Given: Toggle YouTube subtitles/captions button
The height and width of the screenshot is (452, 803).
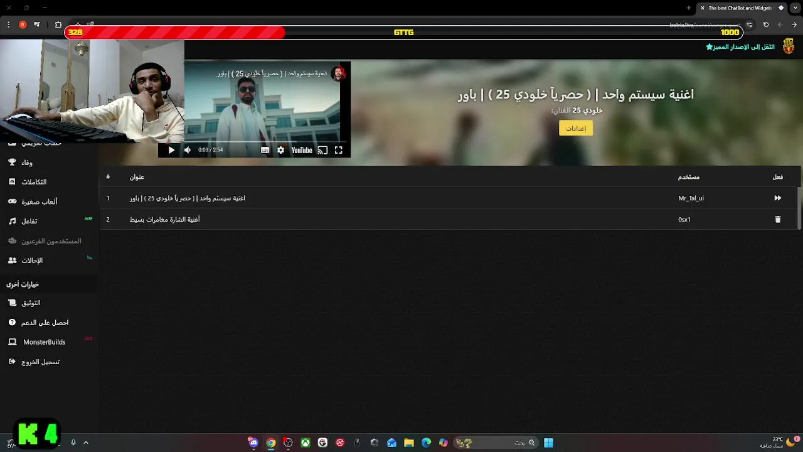Looking at the screenshot, I should 265,150.
